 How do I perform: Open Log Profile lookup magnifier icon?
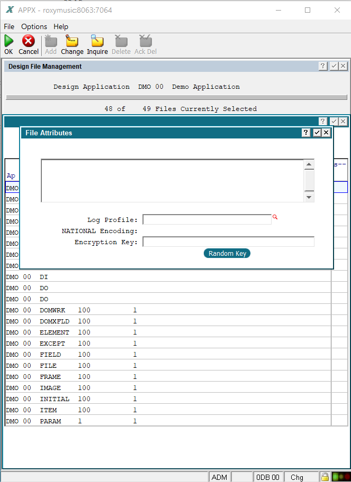(275, 217)
